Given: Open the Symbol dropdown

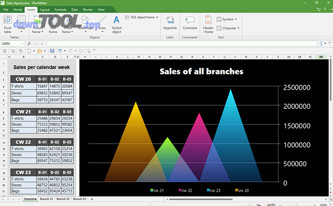Looking at the screenshot, I should click(235, 19).
